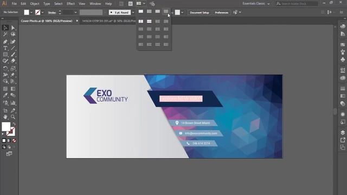This screenshot has width=347, height=195.
Task: Select the Direct Selection tool
Action: pyautogui.click(x=13, y=28)
